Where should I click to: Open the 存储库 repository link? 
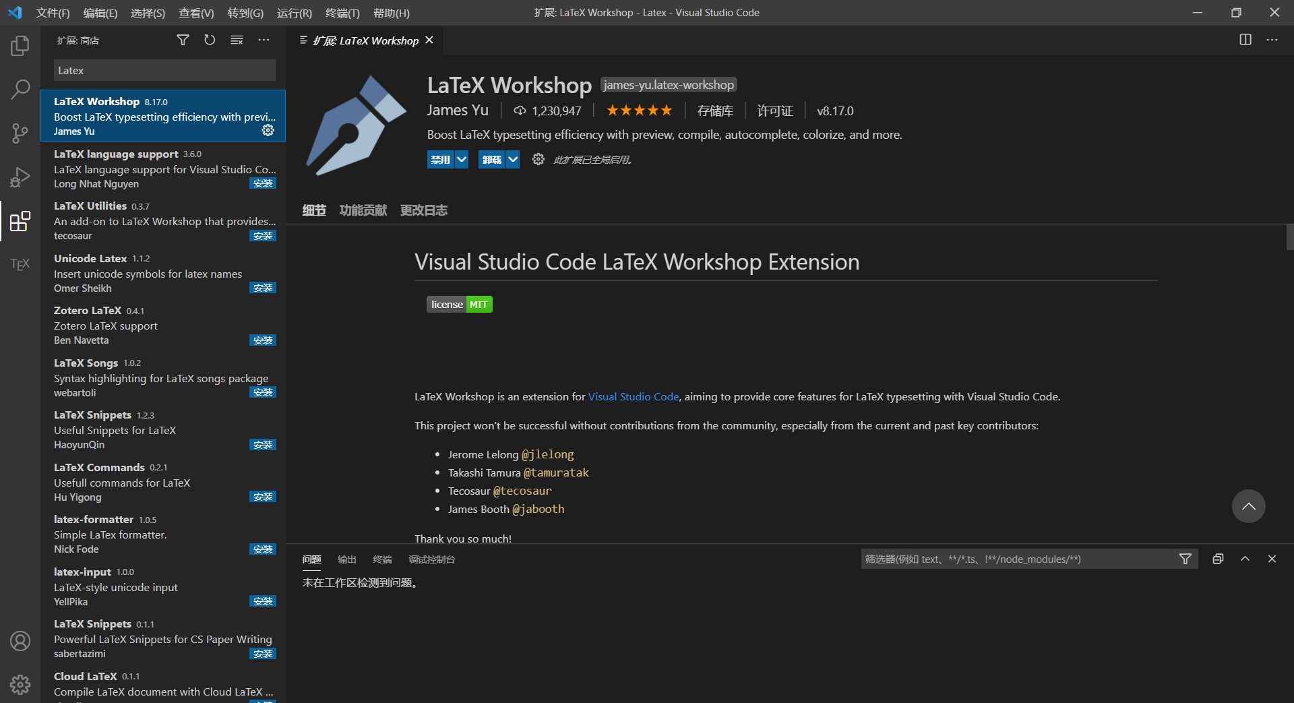coord(715,111)
